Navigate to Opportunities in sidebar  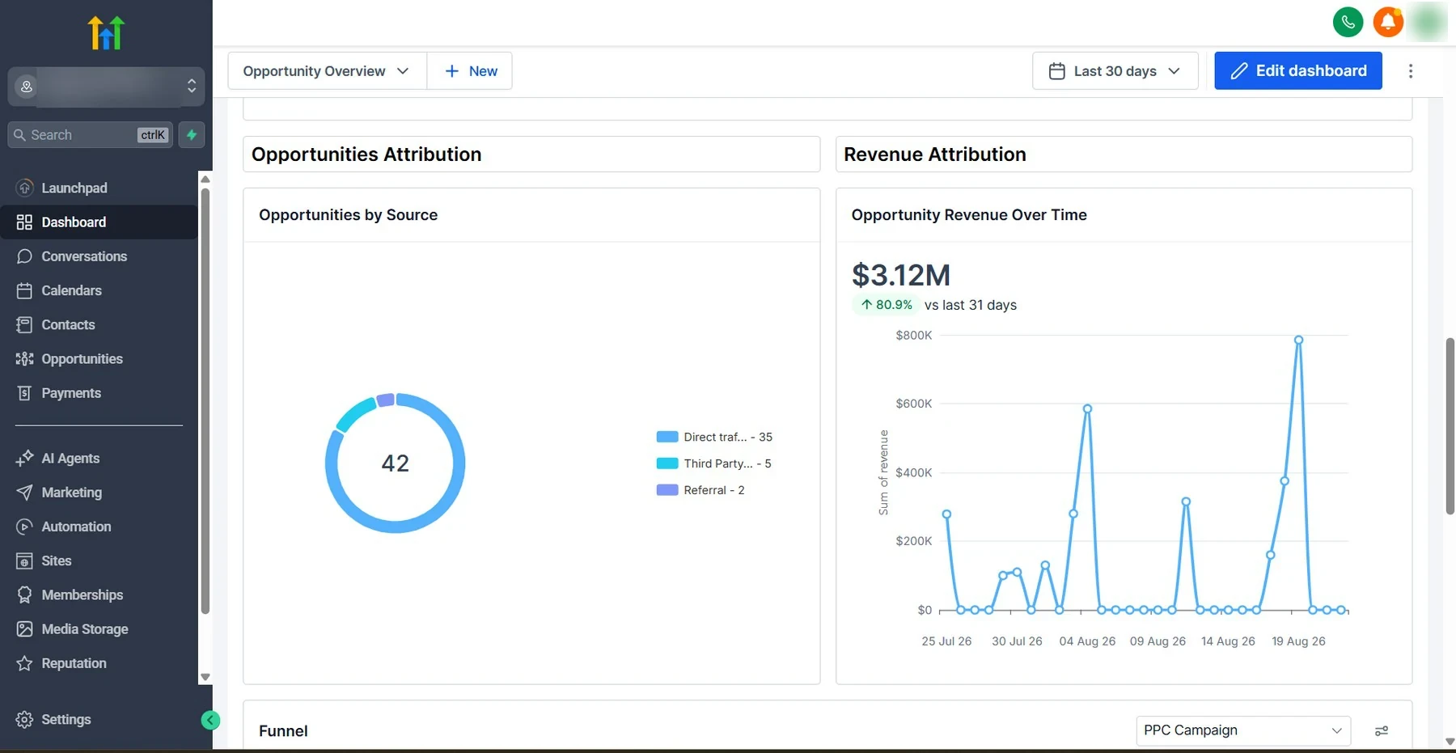pyautogui.click(x=99, y=359)
